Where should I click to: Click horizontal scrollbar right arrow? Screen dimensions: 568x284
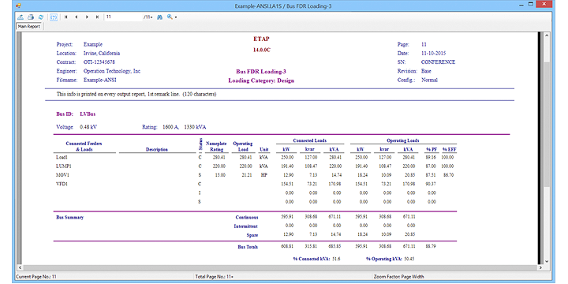541,267
